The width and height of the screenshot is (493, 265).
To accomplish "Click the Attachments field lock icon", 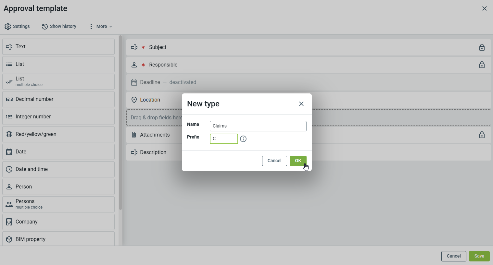I will click(x=482, y=135).
